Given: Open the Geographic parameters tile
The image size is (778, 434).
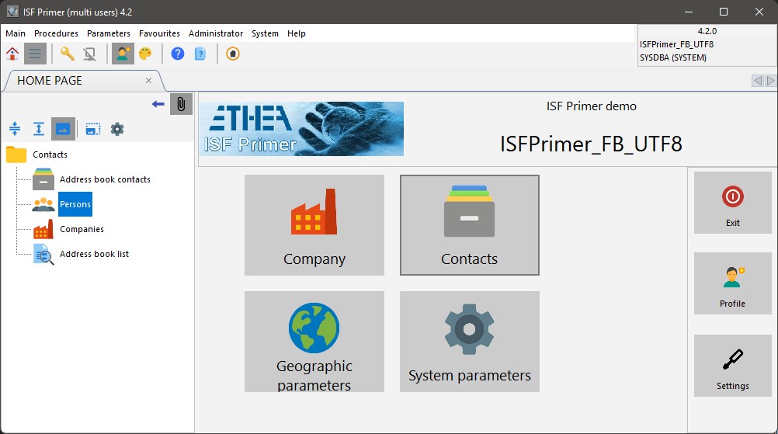Looking at the screenshot, I should click(x=314, y=342).
